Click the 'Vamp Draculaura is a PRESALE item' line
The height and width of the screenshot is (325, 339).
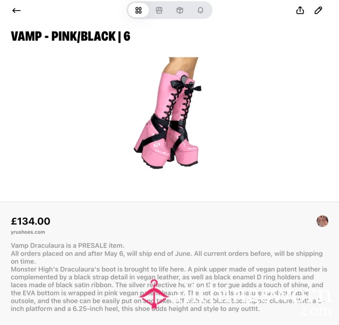[67, 245]
